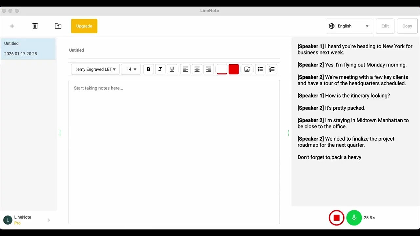Screen dimensions: 420x236
Task: Create a numbered list
Action: pyautogui.click(x=272, y=69)
